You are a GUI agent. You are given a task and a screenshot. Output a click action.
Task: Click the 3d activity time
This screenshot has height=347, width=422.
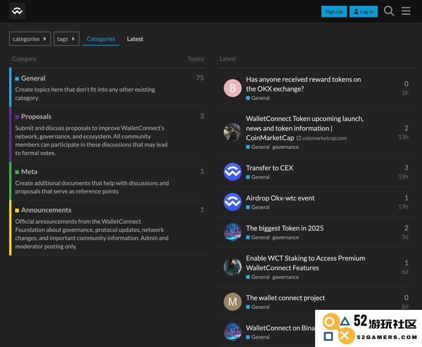[405, 237]
